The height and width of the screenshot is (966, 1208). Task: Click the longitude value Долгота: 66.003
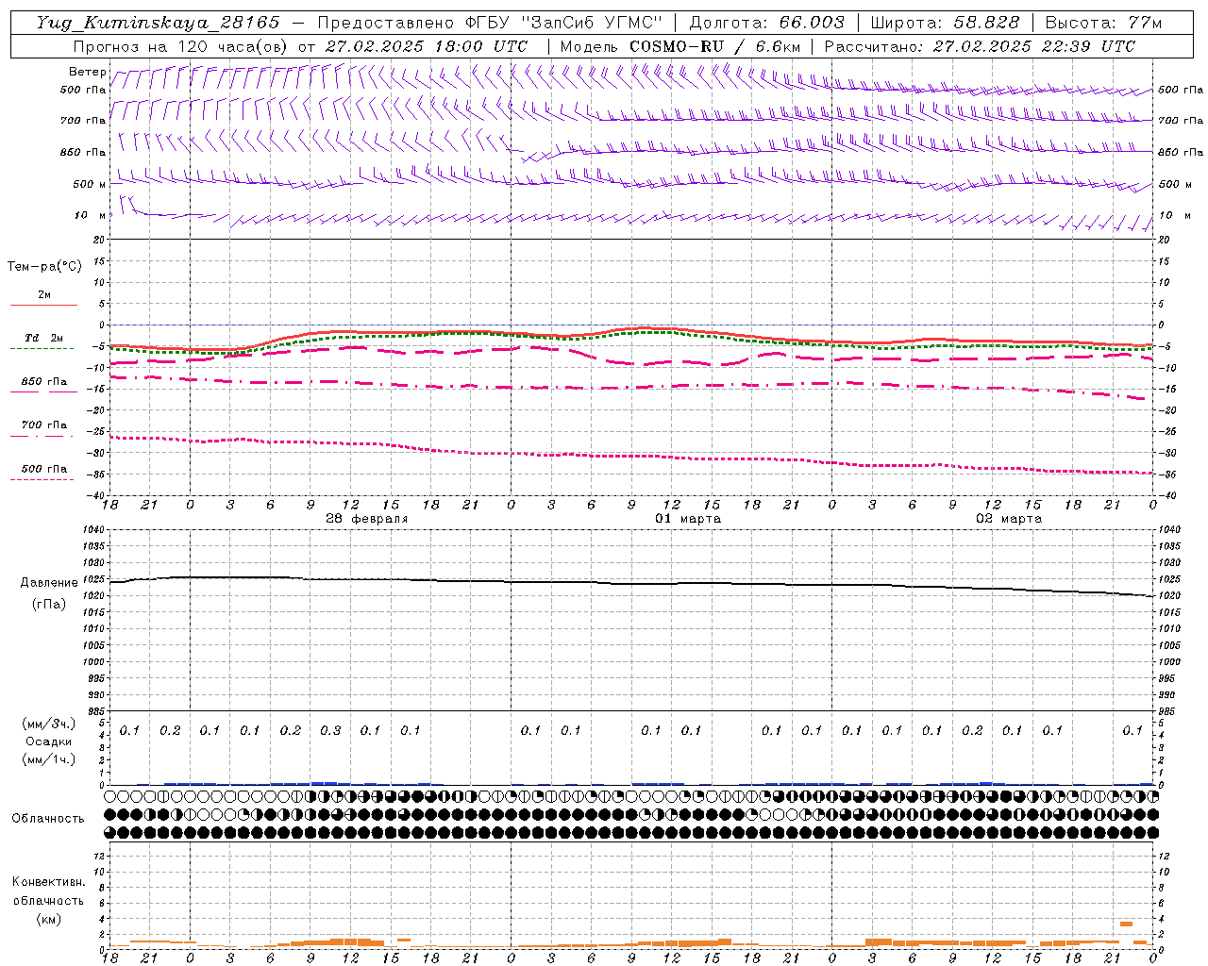point(767,23)
